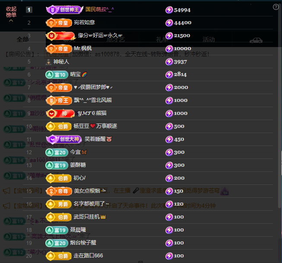Switch to the 全部 tab
The image size is (282, 263).
(22, 39)
